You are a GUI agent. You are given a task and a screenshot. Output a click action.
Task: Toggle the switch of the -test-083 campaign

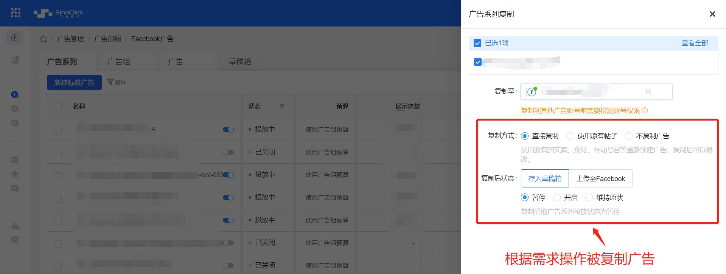coord(229,175)
